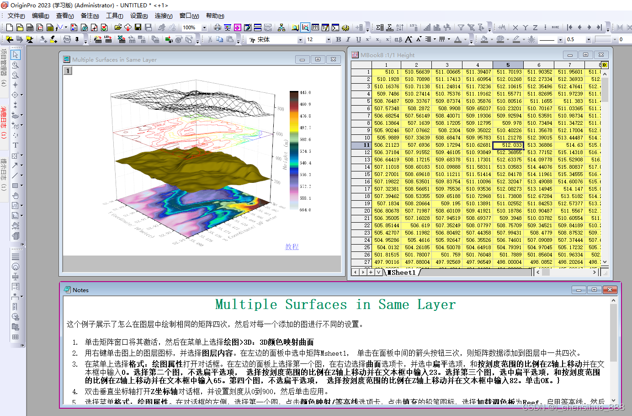Viewport: 632px width, 416px height.
Task: Select the Pointer arrow tool
Action: click(15, 55)
